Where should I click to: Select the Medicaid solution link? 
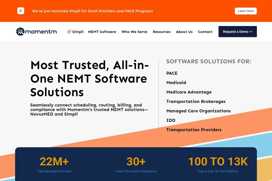point(176,83)
